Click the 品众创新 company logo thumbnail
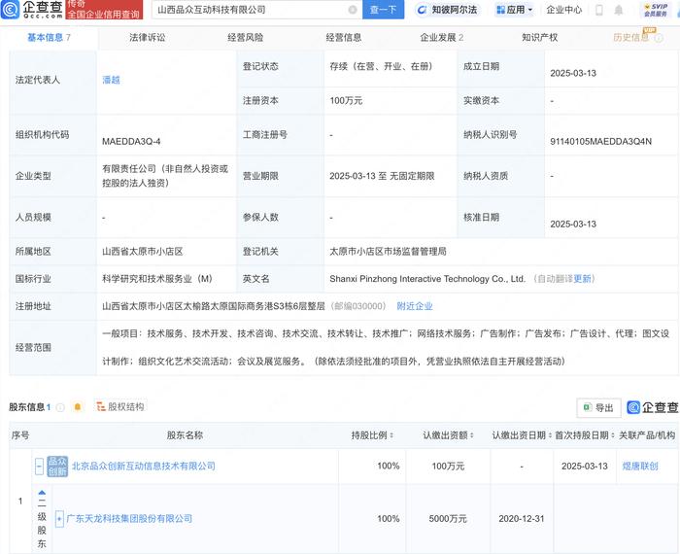 tap(57, 467)
